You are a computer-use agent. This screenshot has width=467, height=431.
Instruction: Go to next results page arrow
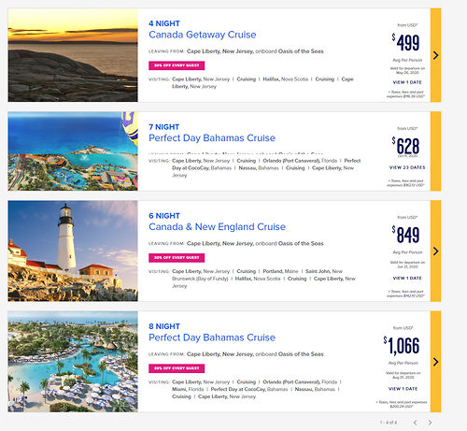[430, 423]
